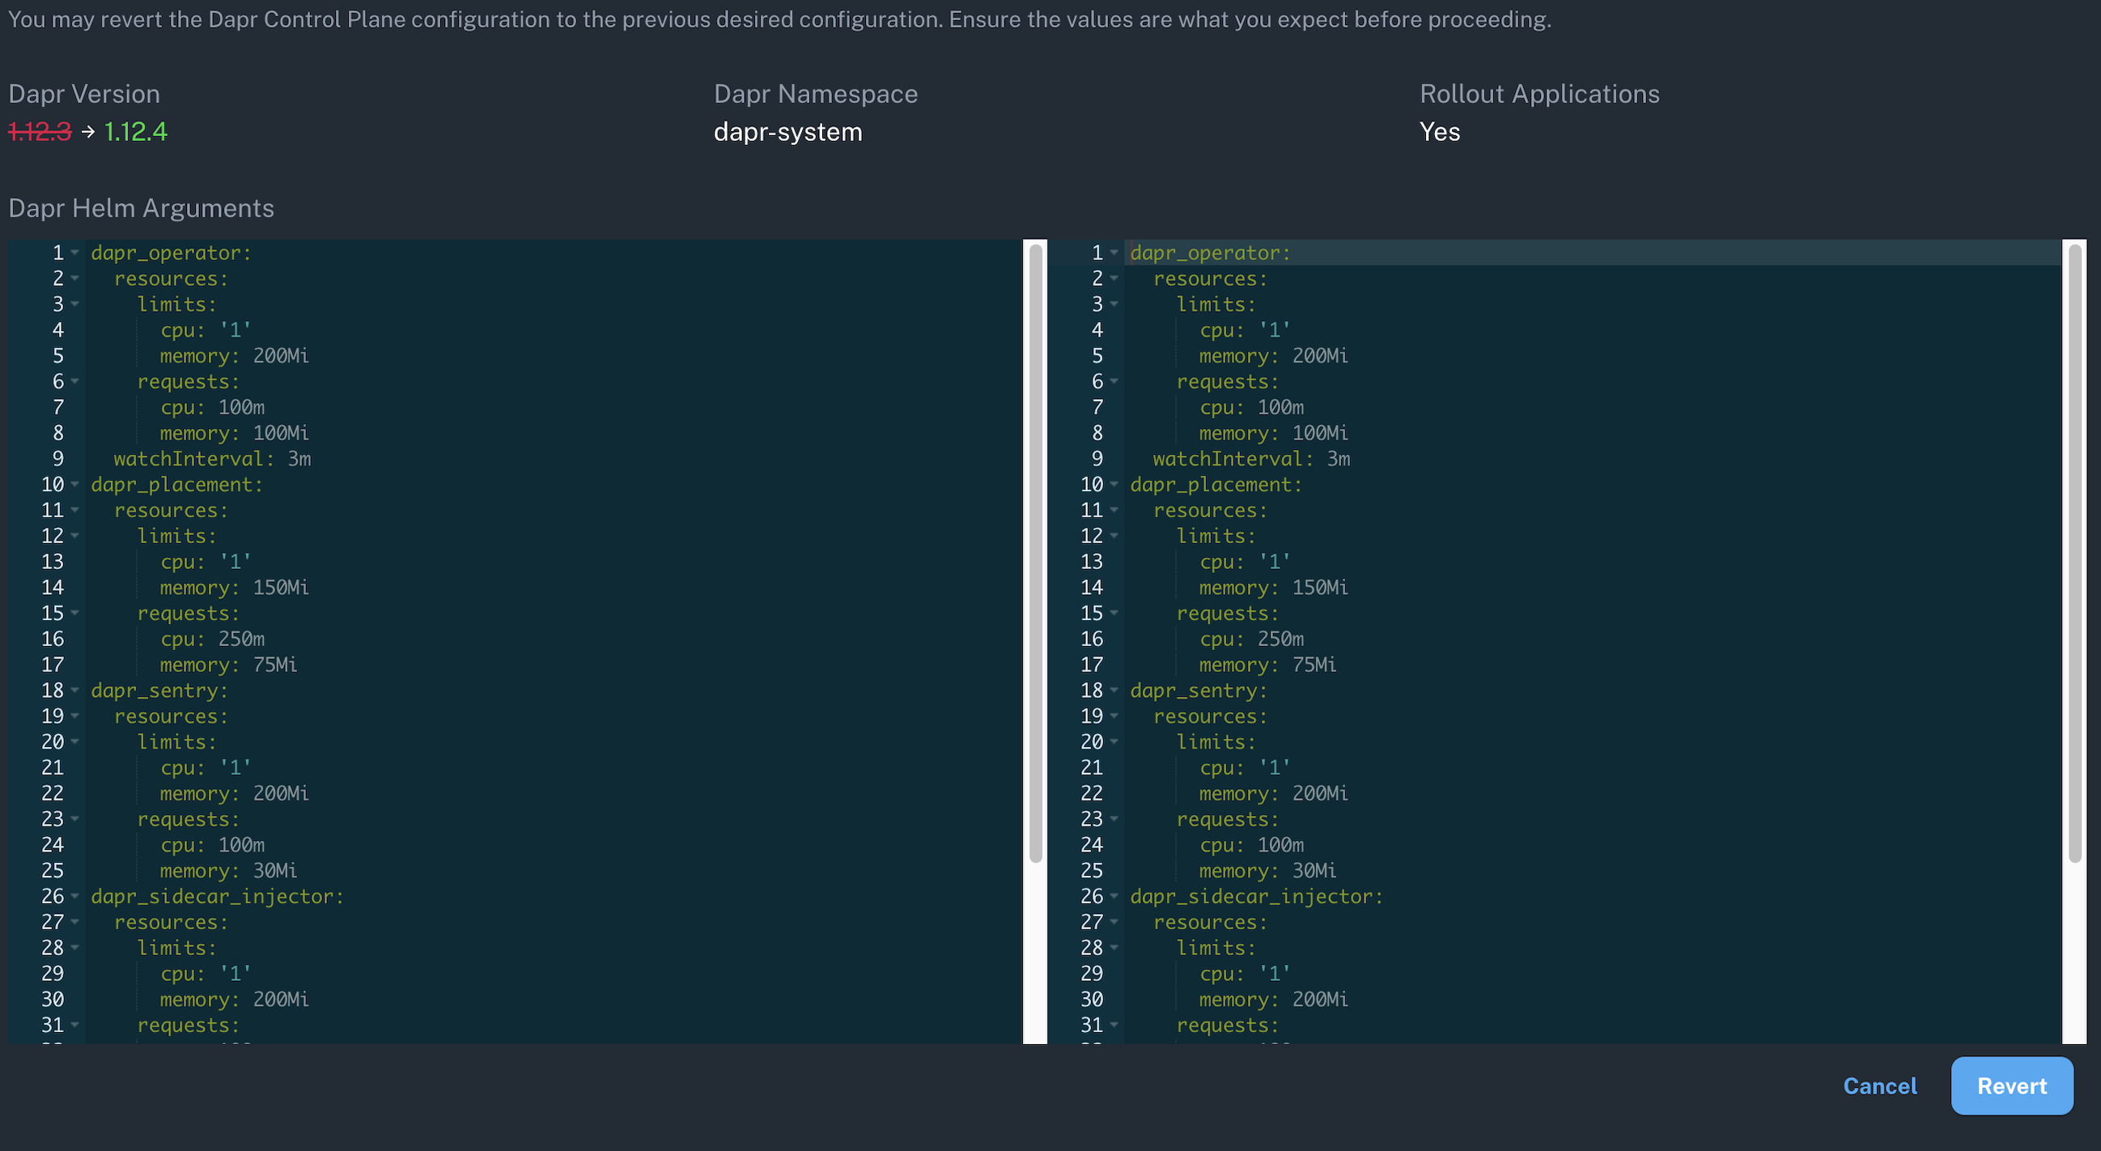Viewport: 2101px width, 1151px height.
Task: Click the right editor vertical scrollbar
Action: click(x=2075, y=554)
